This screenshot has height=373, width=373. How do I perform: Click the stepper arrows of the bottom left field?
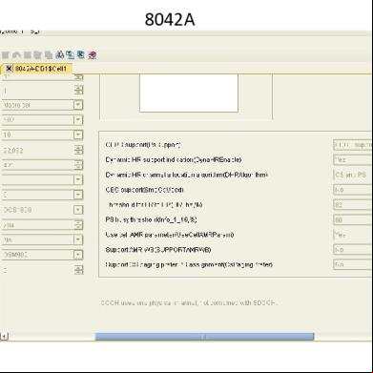78,270
